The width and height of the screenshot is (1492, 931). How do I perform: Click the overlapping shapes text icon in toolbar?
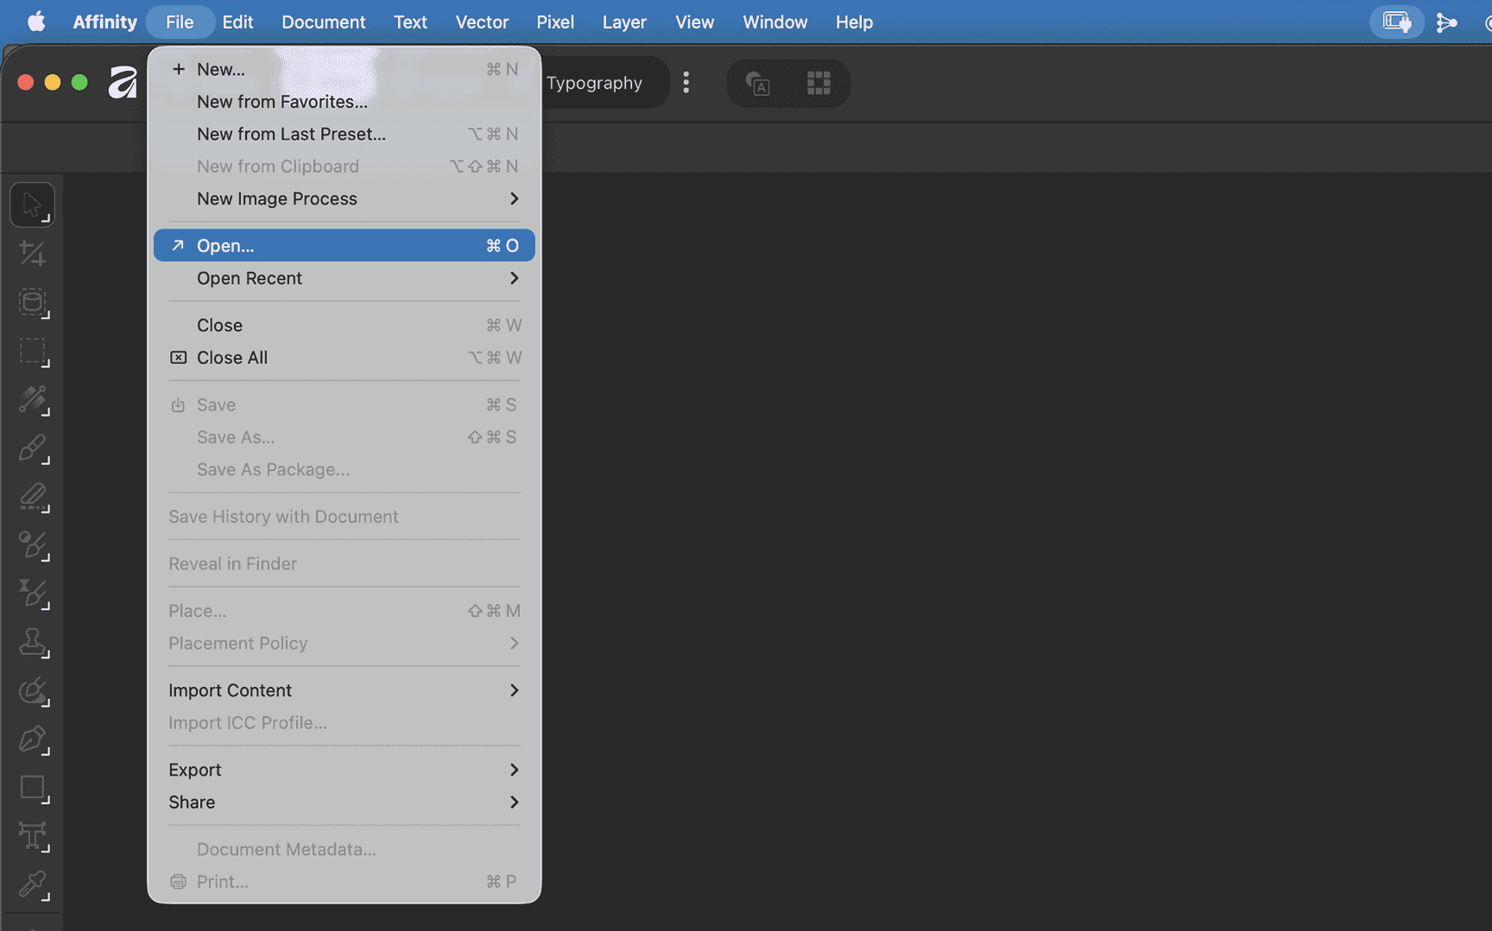pos(757,84)
